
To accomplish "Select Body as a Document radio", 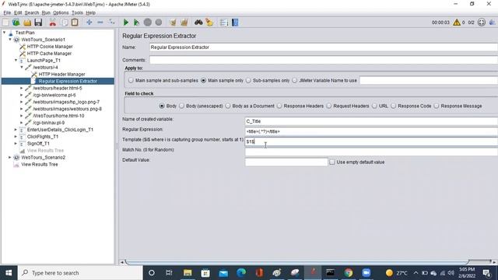I will pos(228,106).
